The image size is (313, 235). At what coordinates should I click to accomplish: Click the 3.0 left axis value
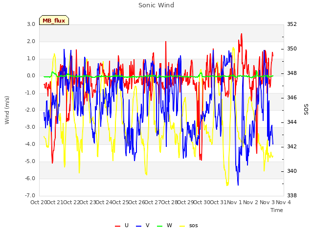(31, 24)
